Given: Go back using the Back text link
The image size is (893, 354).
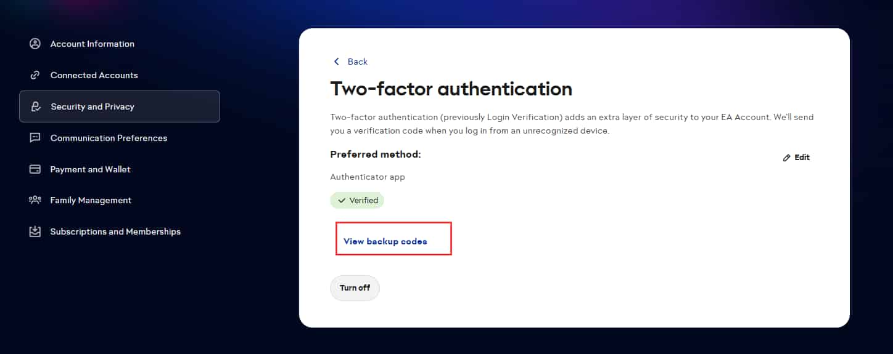Looking at the screenshot, I should click(x=358, y=62).
